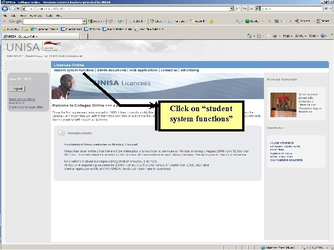
Task: Open the Safety dropdown in command bar
Action: point(301,36)
